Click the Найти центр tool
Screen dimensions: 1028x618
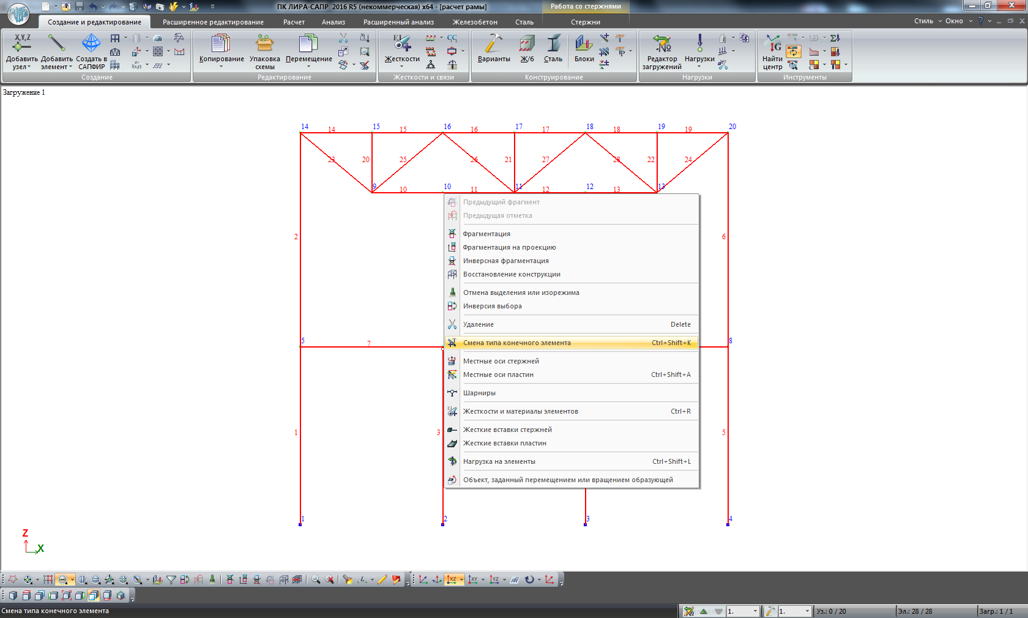click(772, 52)
